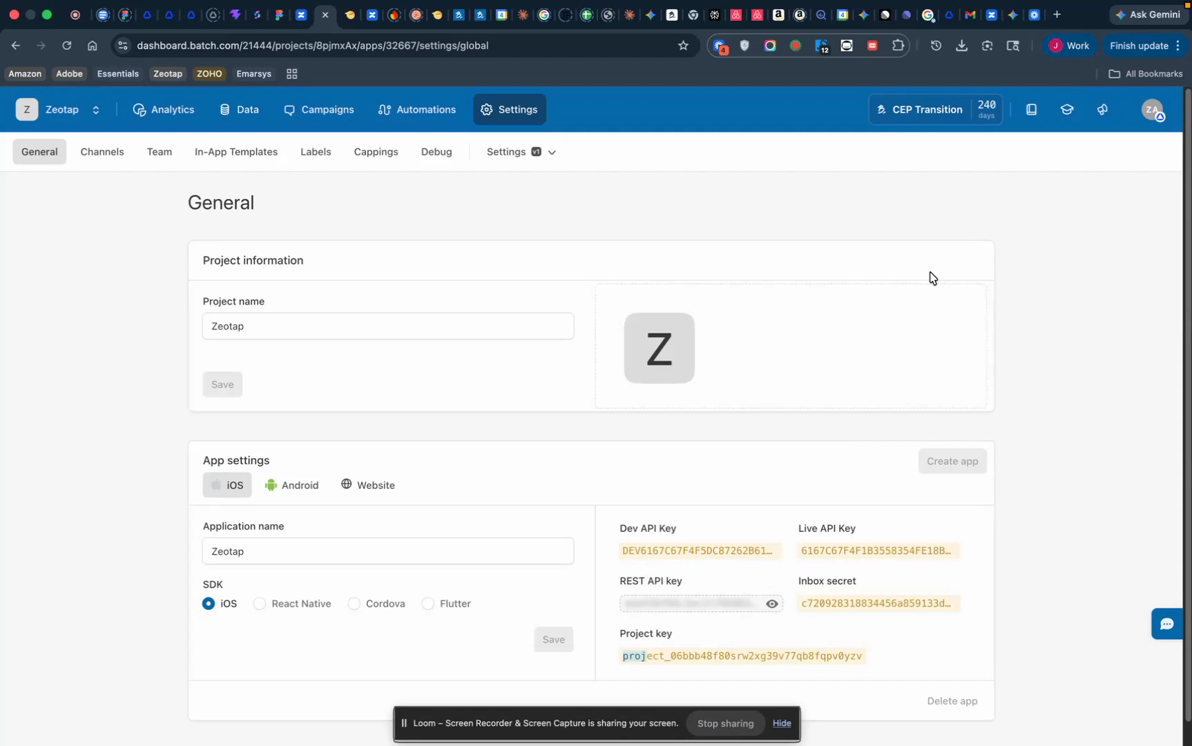Viewport: 1192px width, 746px height.
Task: Open the Automations menu
Action: pyautogui.click(x=417, y=110)
